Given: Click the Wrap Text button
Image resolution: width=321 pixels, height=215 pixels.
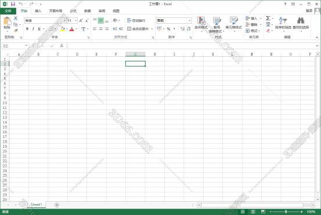Looking at the screenshot, I should tap(136, 20).
